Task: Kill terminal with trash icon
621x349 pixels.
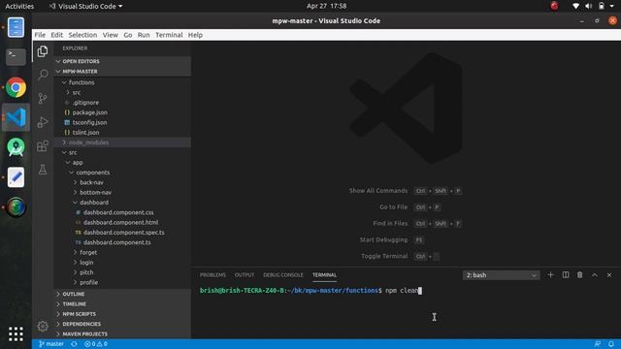Action: (x=579, y=275)
